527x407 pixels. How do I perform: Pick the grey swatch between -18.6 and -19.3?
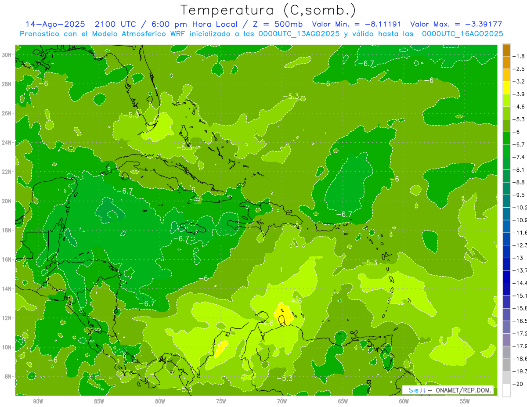point(506,365)
